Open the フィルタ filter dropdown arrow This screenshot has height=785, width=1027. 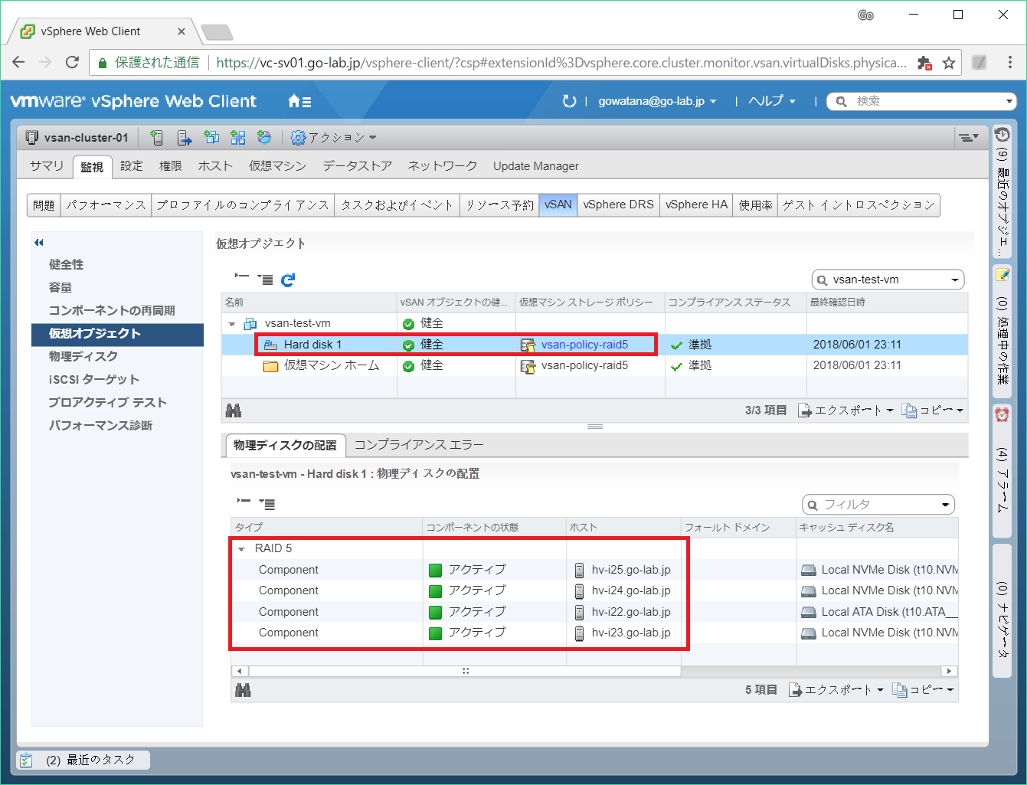[x=946, y=505]
